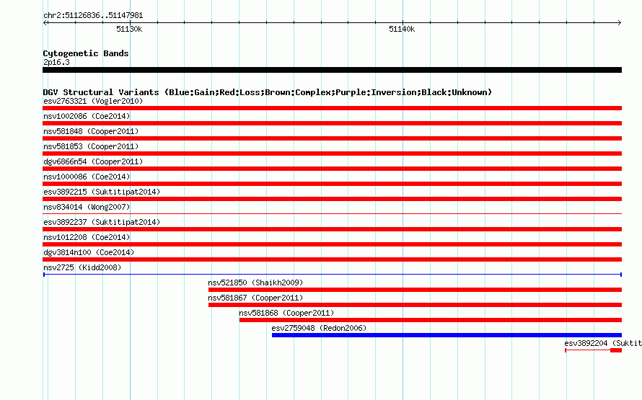Open variant nsv1012208 (Coe2014) label

[87, 237]
